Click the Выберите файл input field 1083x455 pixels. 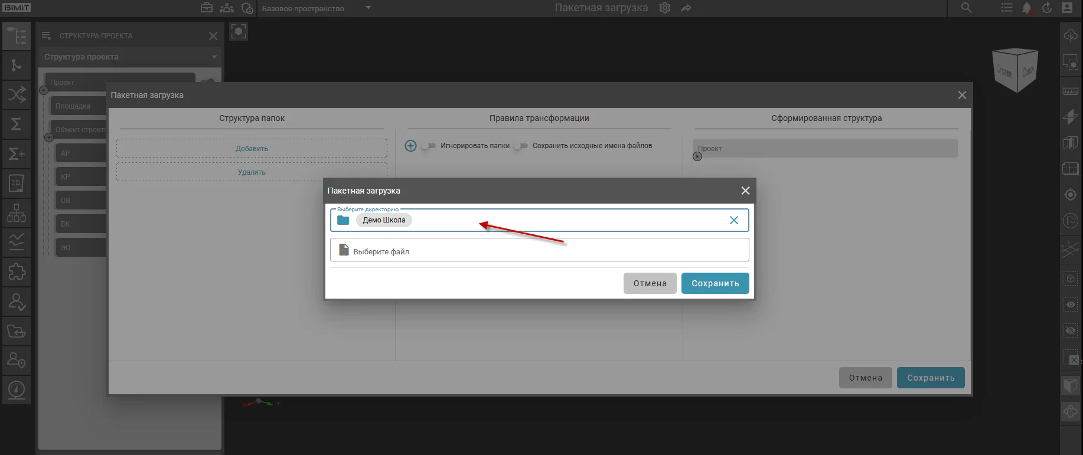tap(539, 250)
